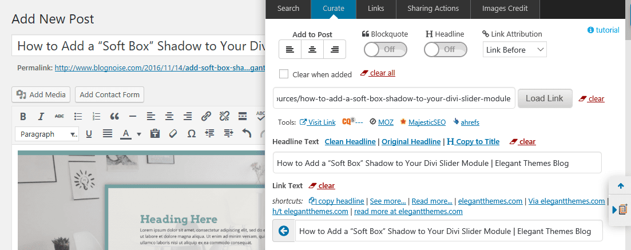The width and height of the screenshot is (631, 250).
Task: Click the Headline Text input field
Action: pos(437,163)
